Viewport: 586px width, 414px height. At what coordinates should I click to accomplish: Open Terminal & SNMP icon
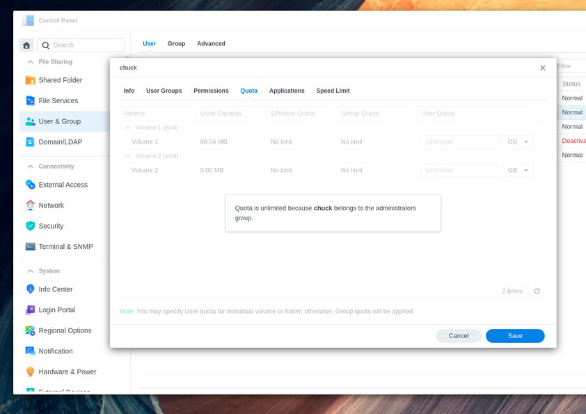30,246
